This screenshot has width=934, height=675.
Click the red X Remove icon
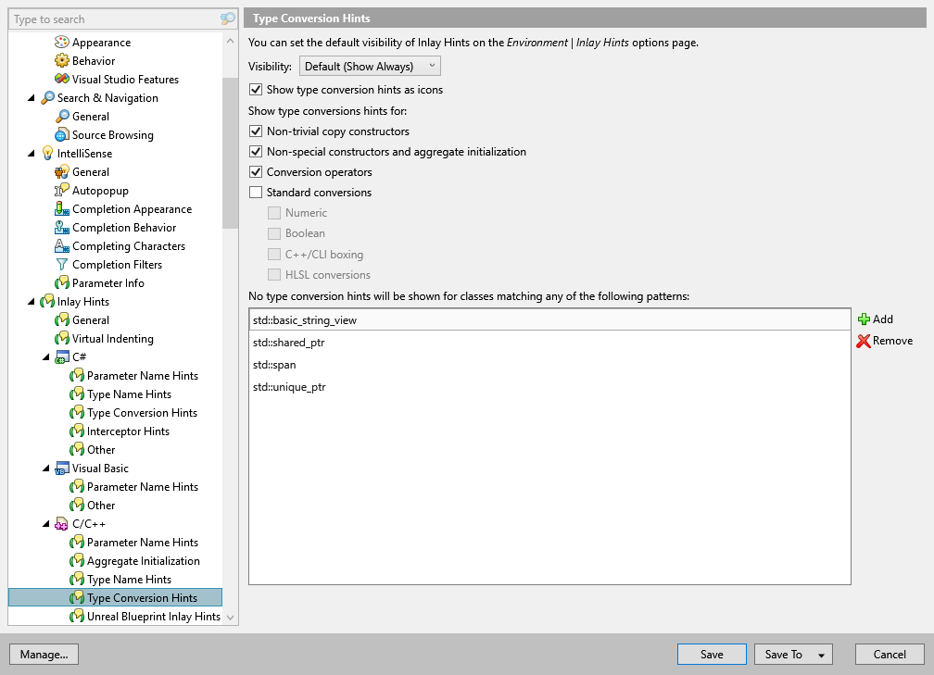(864, 341)
